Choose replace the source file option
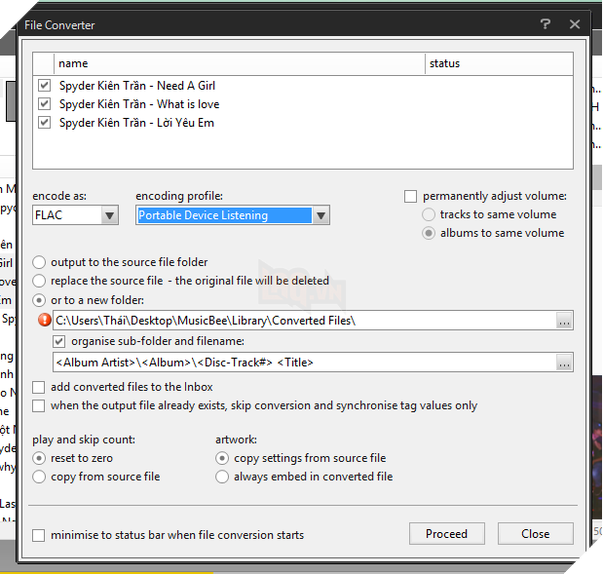 click(39, 281)
